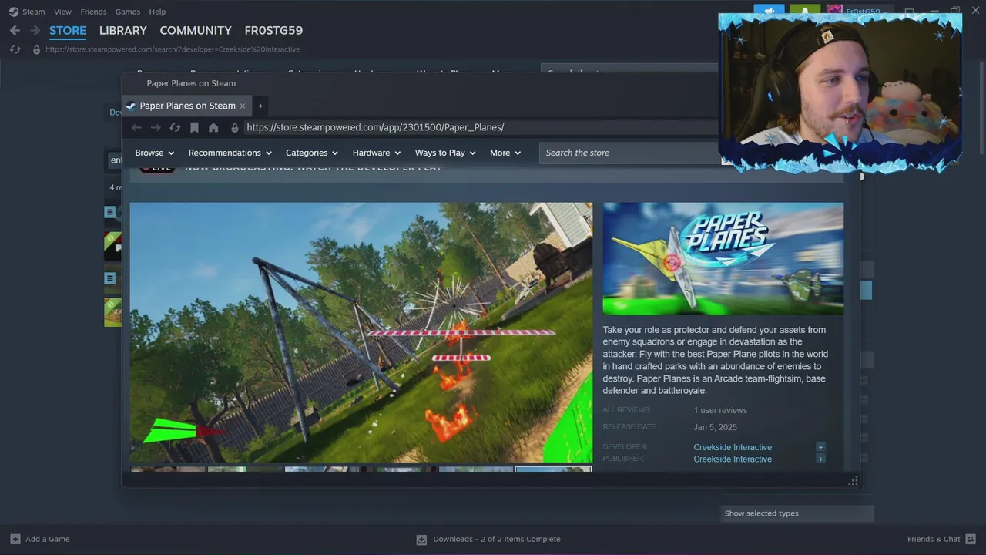Select the first screenshot thumbnail in strip

(x=168, y=469)
